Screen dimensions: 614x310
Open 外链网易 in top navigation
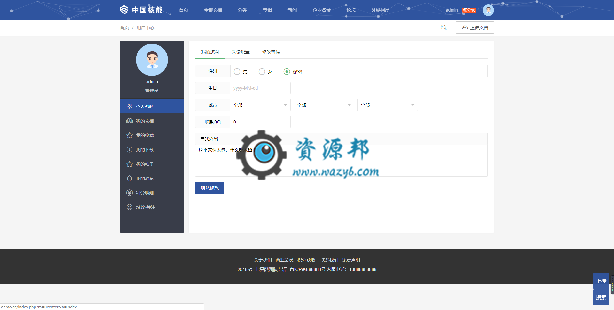click(381, 10)
